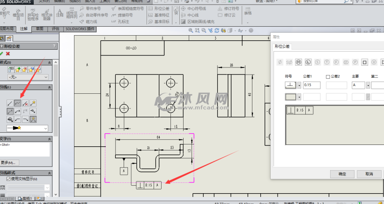The image size is (384, 204).
Task: Click the 拼写检验程序 spell check tool
Action: [33, 15]
